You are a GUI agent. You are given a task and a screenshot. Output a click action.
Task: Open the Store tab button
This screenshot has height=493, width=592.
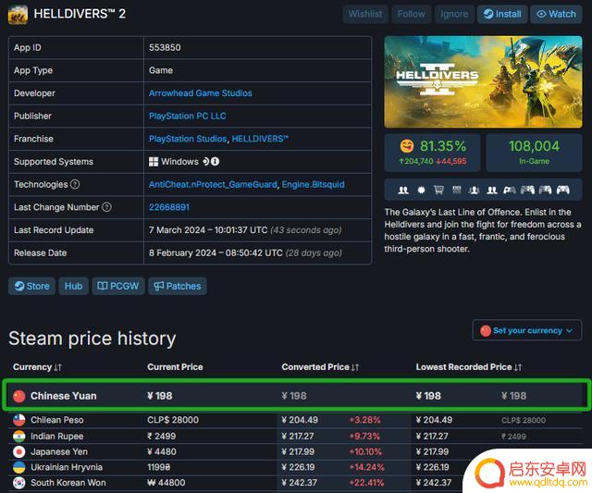pos(31,286)
